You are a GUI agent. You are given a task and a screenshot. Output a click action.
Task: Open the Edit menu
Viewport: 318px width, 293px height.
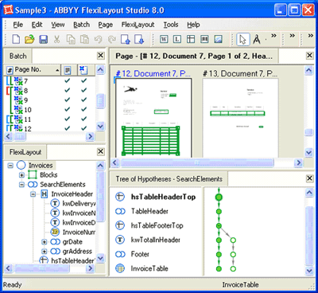coord(37,25)
